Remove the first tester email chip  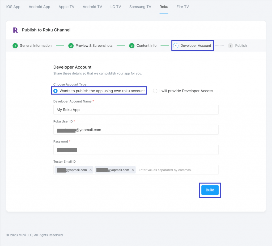[x=90, y=170]
